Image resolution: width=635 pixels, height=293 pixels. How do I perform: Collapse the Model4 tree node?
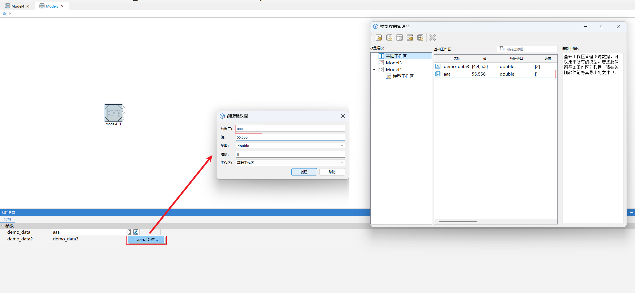coord(374,70)
